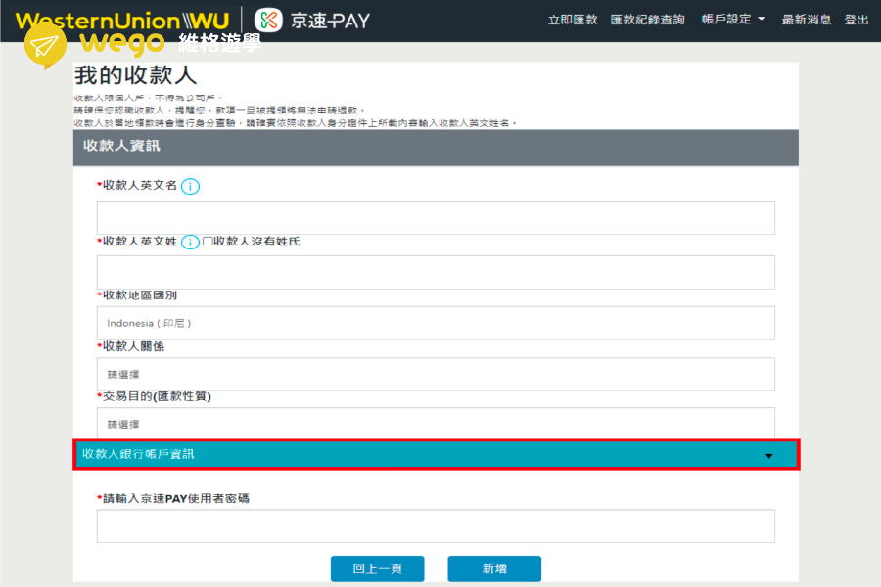Image resolution: width=881 pixels, height=587 pixels.
Task: Click the 登出 logout link
Action: [x=857, y=20]
